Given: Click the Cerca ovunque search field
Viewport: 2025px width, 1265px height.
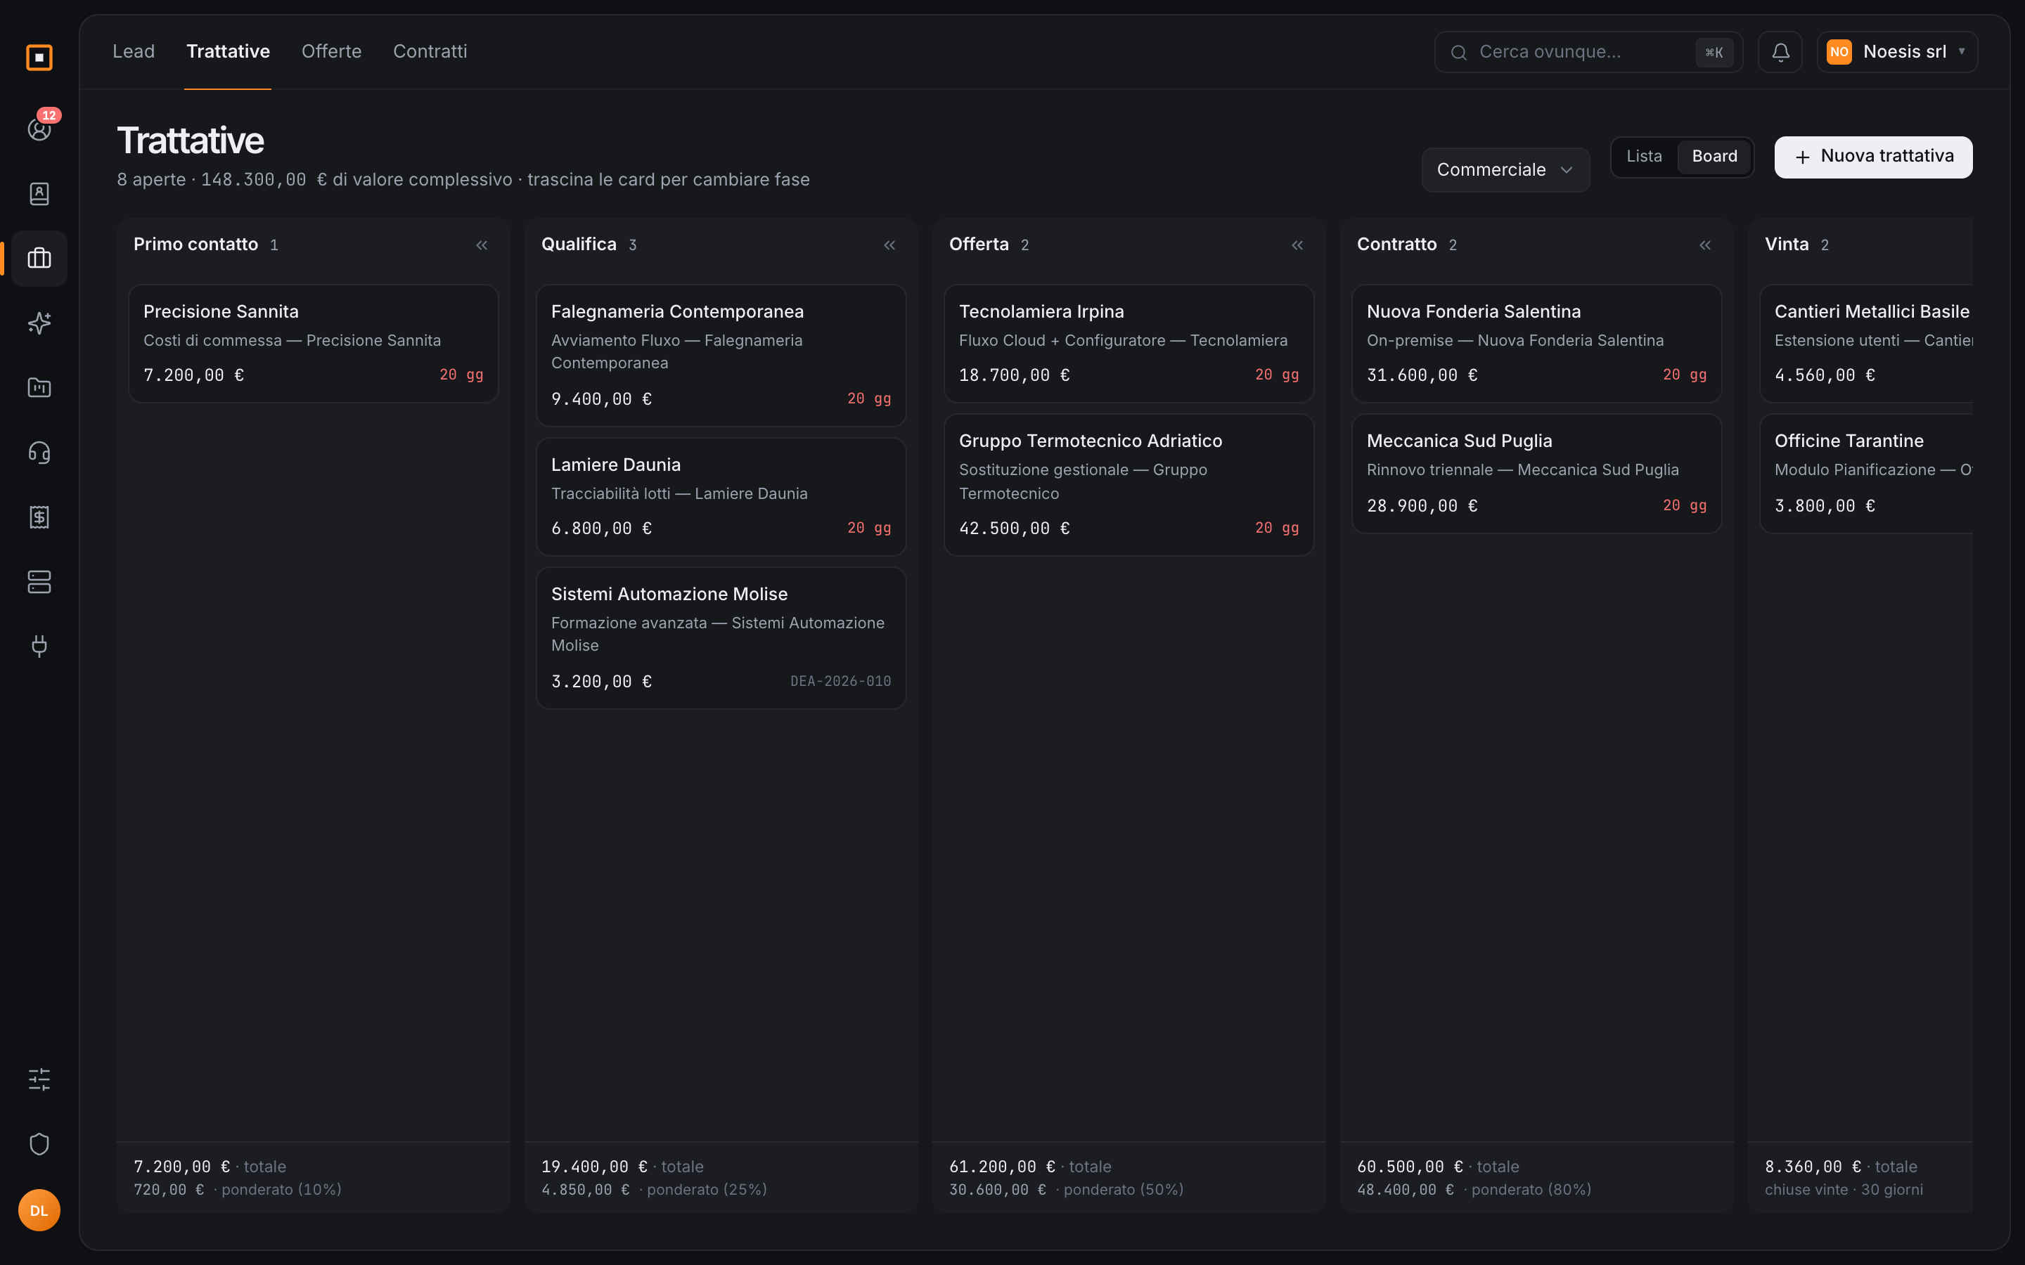Looking at the screenshot, I should pyautogui.click(x=1588, y=52).
